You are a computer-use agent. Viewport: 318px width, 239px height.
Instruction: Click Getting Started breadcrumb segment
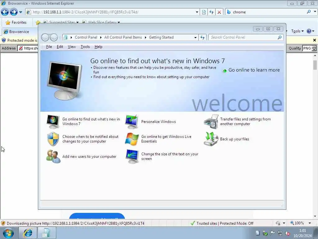point(161,37)
